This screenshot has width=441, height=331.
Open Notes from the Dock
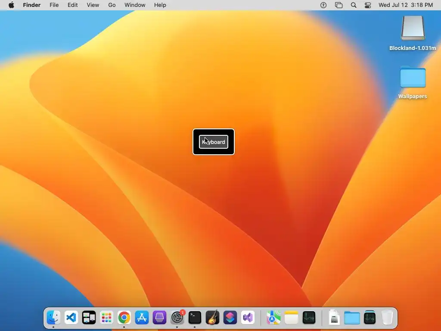(291, 318)
